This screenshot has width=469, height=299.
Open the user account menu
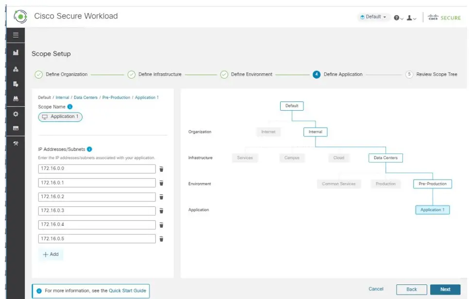pos(411,18)
